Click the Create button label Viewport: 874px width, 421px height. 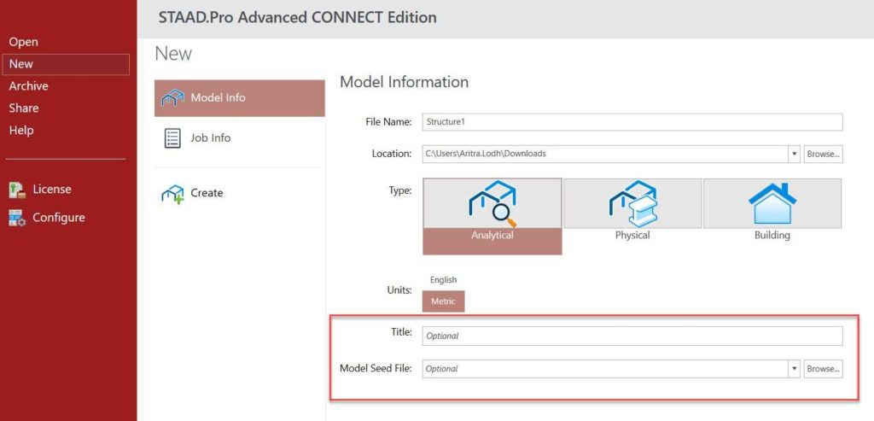207,193
